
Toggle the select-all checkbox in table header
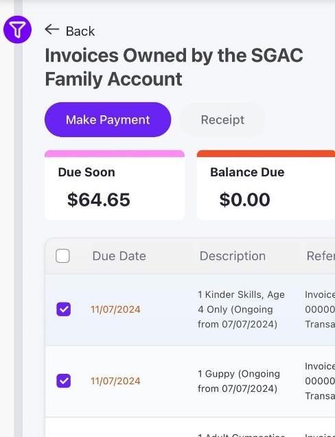(x=62, y=256)
